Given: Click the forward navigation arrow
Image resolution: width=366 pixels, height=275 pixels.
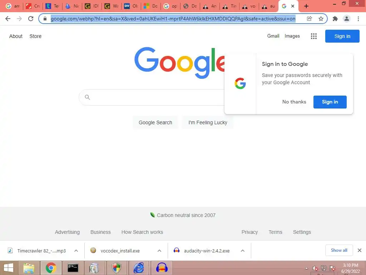Looking at the screenshot, I should pyautogui.click(x=19, y=19).
